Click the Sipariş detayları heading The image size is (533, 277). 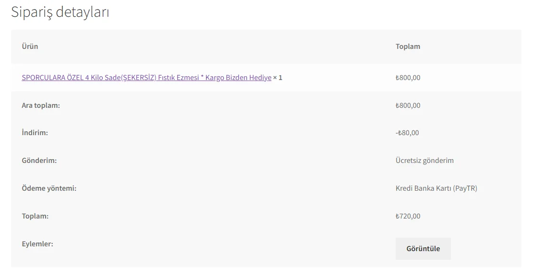[60, 12]
